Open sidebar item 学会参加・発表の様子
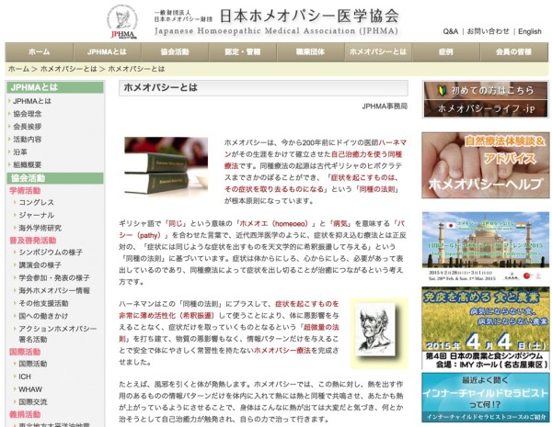Screen dimensions: 552x427 click(54, 277)
